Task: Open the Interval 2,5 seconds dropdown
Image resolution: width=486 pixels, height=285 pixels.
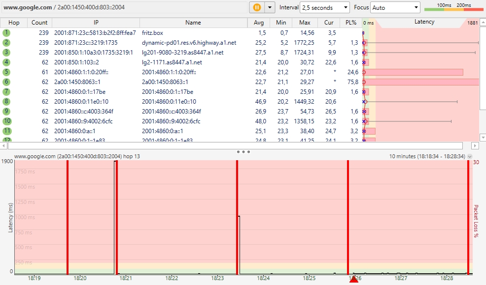Action: tap(324, 7)
